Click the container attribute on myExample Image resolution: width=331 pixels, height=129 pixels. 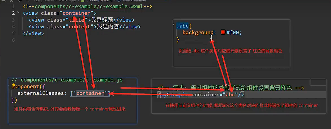206,95
